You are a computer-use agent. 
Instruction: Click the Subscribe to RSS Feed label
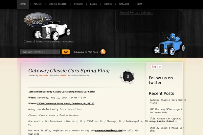coord(87,52)
